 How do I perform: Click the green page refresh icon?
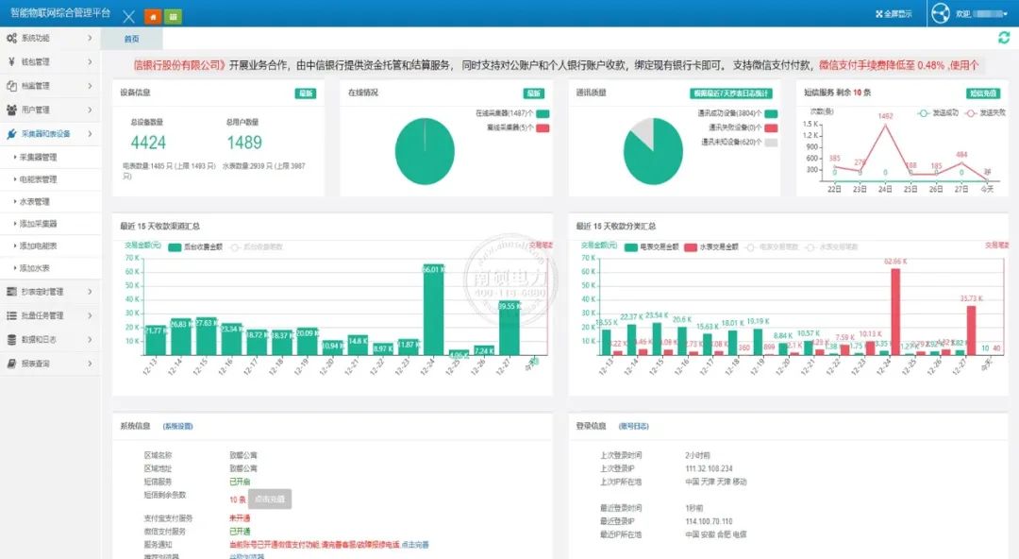tap(1003, 38)
